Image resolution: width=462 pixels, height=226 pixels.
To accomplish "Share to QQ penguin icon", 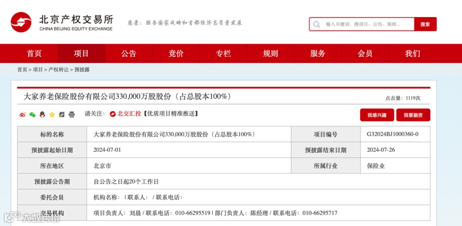I will (42, 115).
